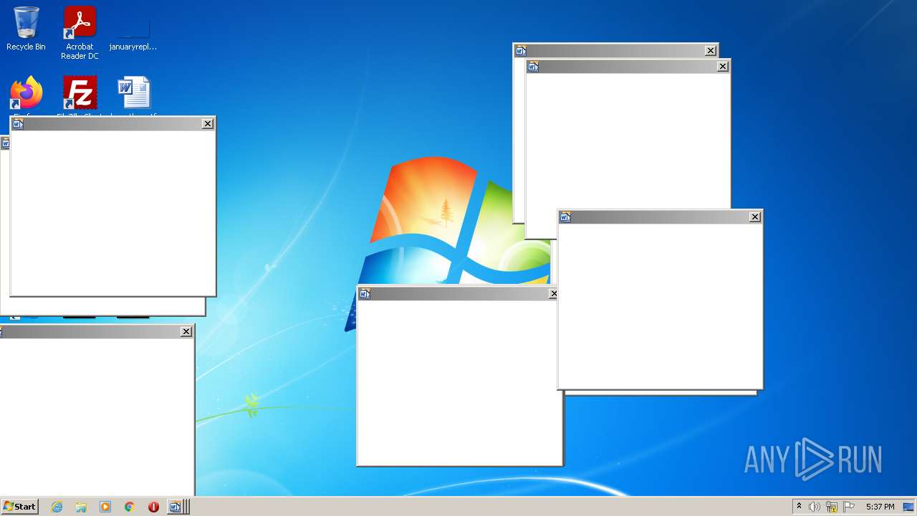The image size is (917, 516).
Task: Launch Google Chrome from the taskbar
Action: pos(130,507)
